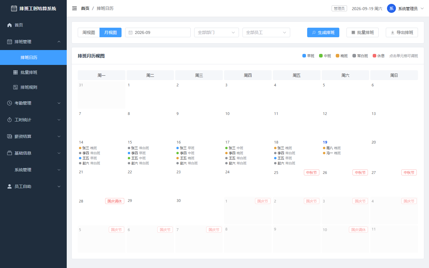Select 排班日历 in the sidebar menu

tap(33, 57)
